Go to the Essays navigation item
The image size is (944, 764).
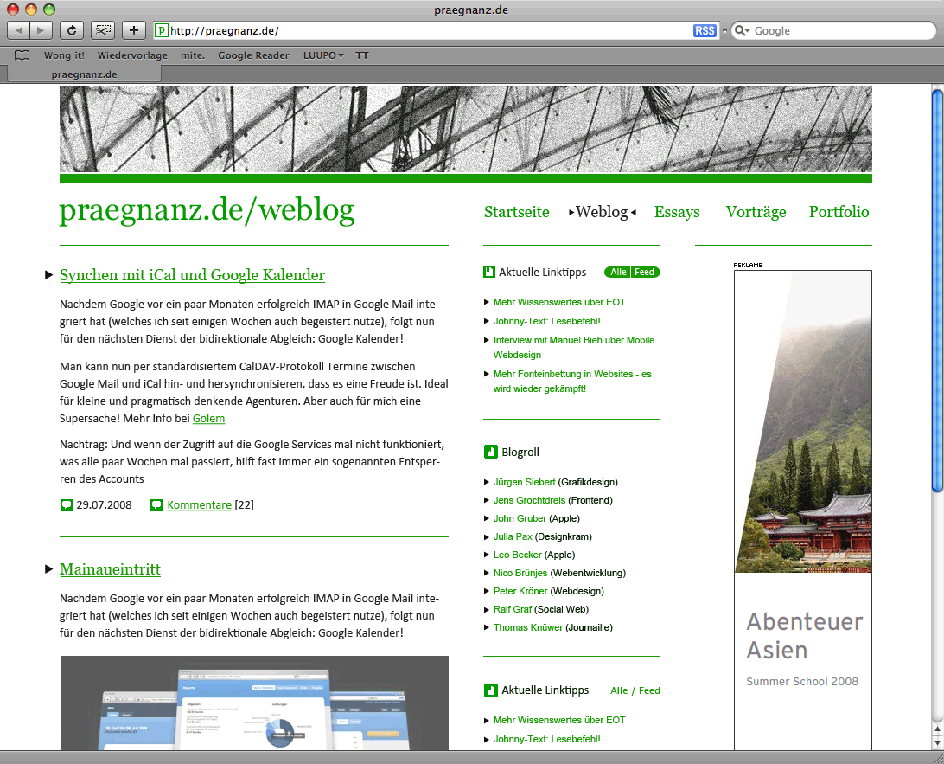(677, 212)
